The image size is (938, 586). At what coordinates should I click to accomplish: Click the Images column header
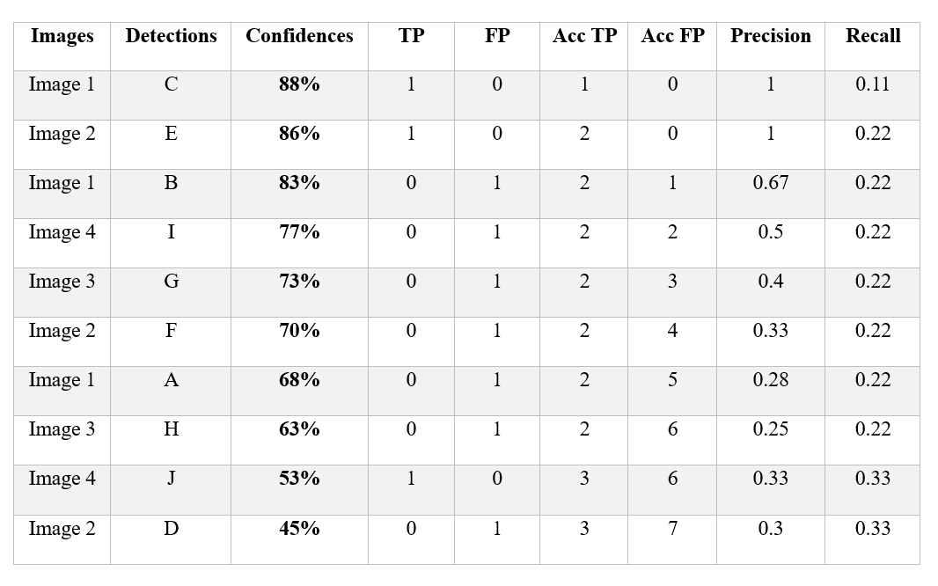click(62, 36)
